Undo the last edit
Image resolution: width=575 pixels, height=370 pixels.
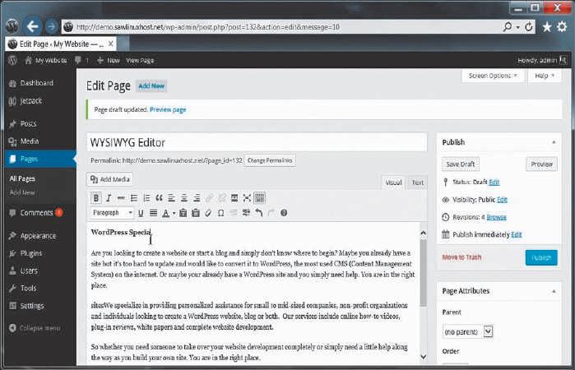259,213
